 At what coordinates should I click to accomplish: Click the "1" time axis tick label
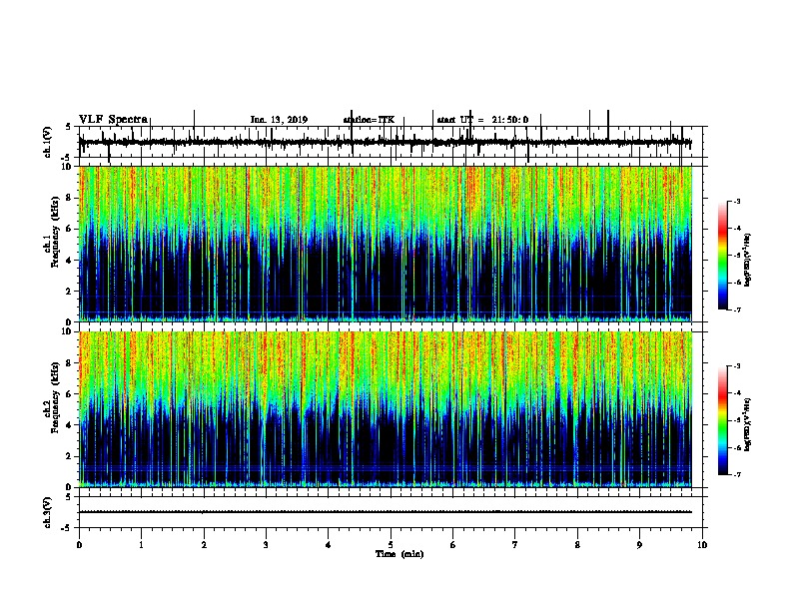141,545
